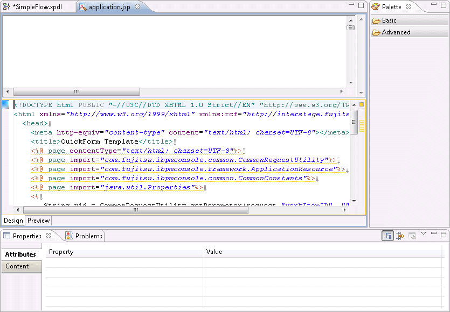Click the CommonConstants import line
The width and height of the screenshot is (450, 312).
[x=173, y=178]
